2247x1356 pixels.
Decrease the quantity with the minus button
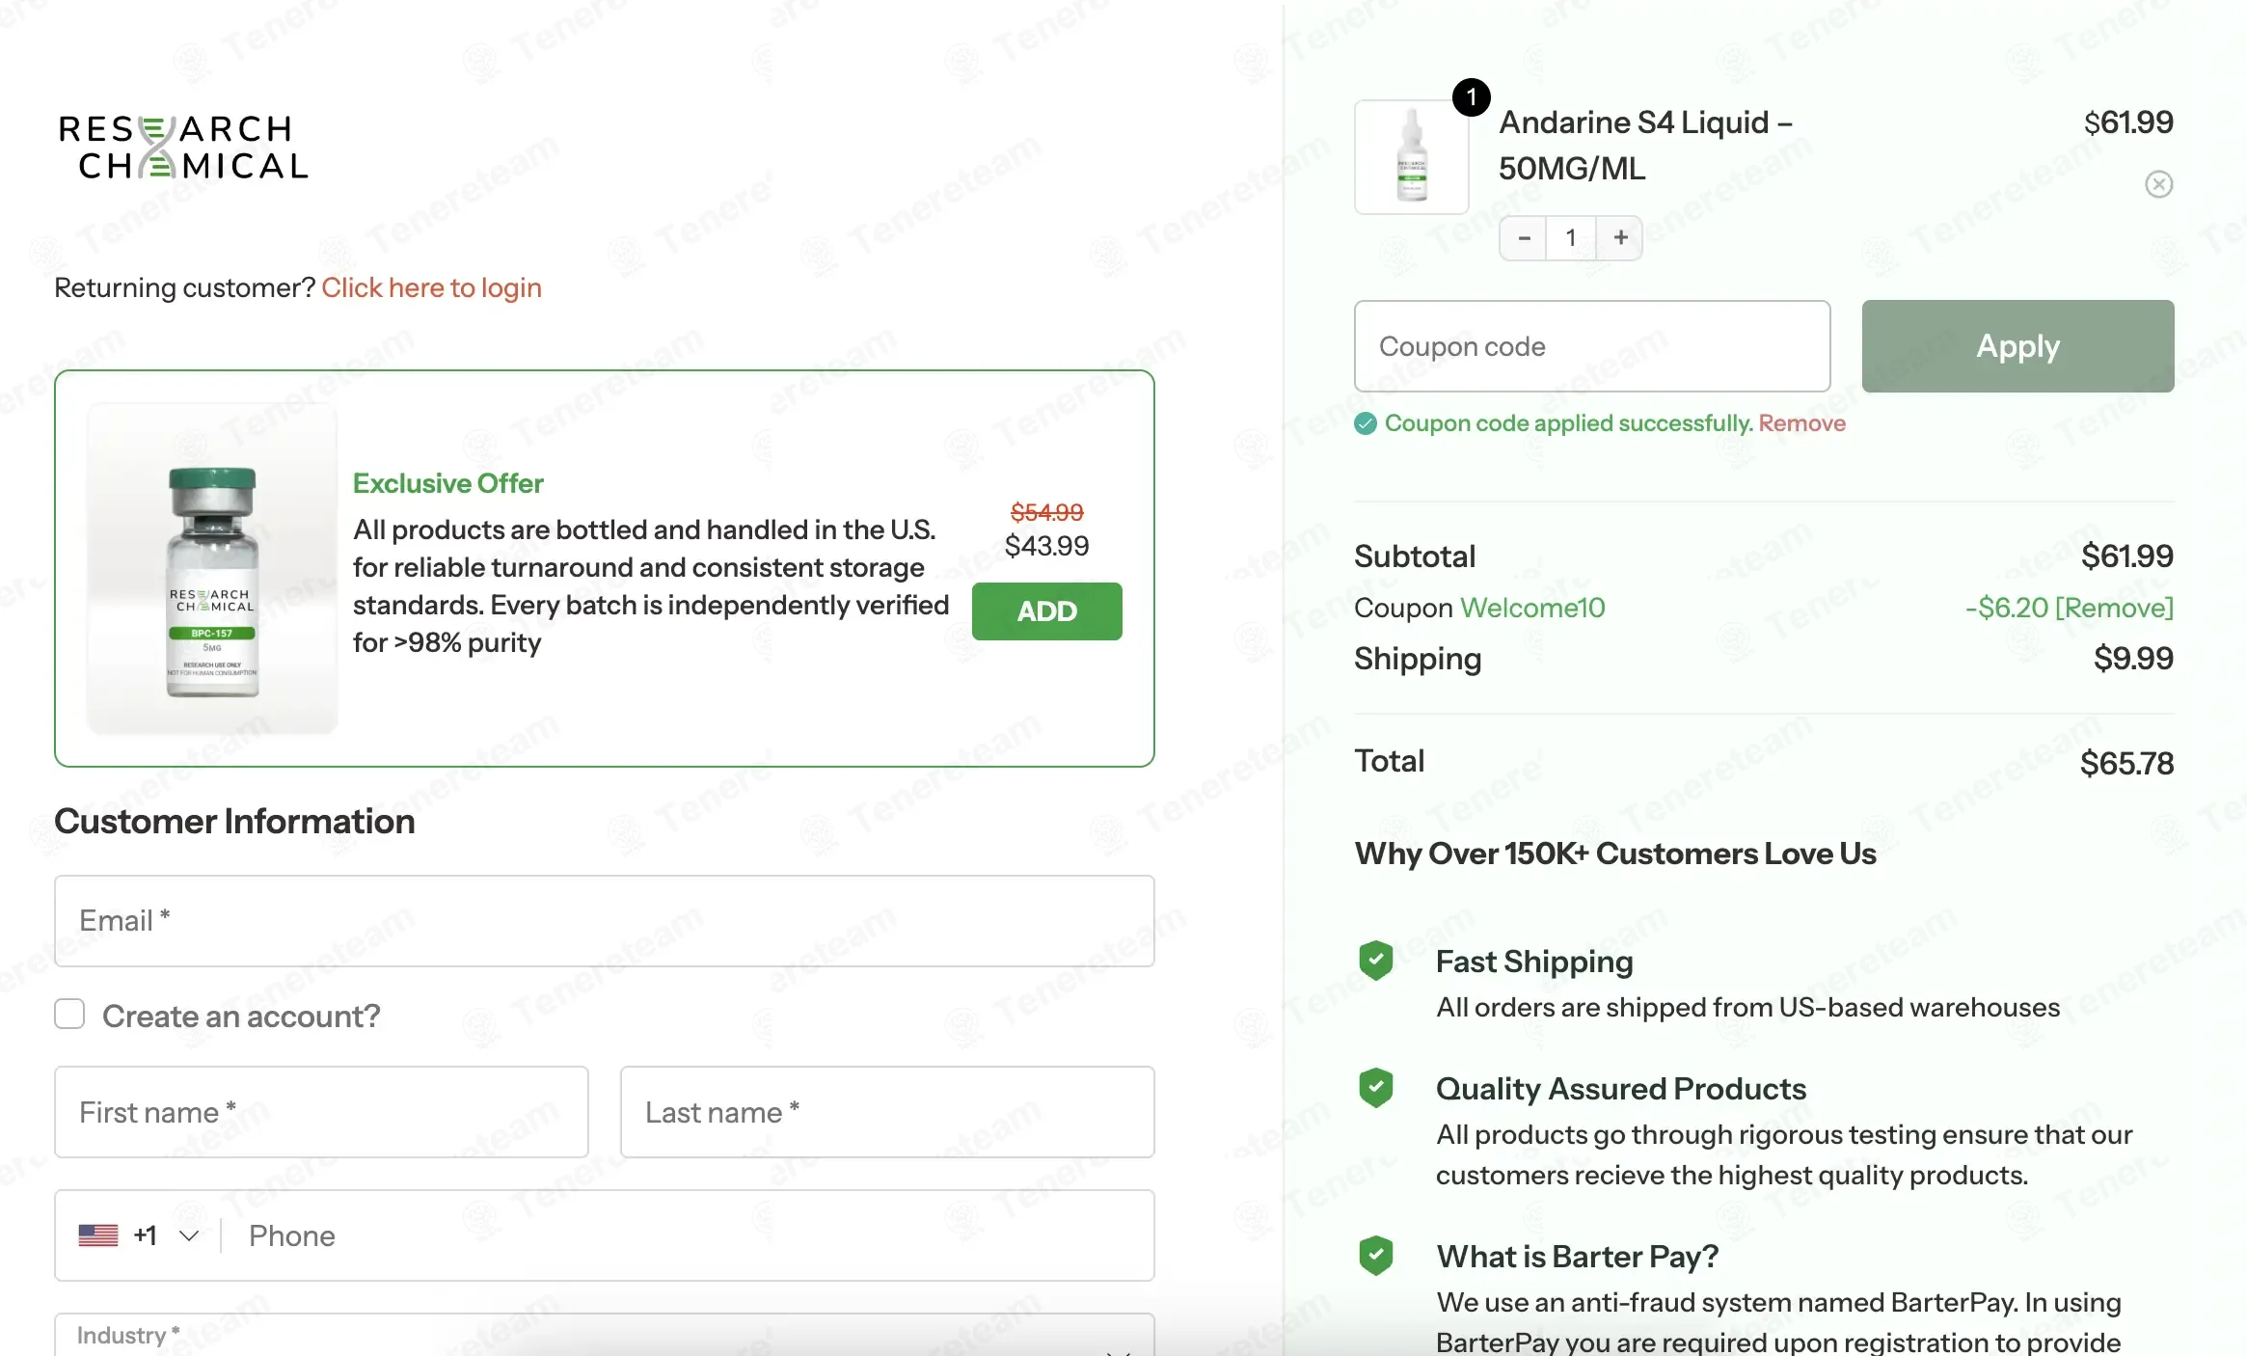pyautogui.click(x=1524, y=237)
